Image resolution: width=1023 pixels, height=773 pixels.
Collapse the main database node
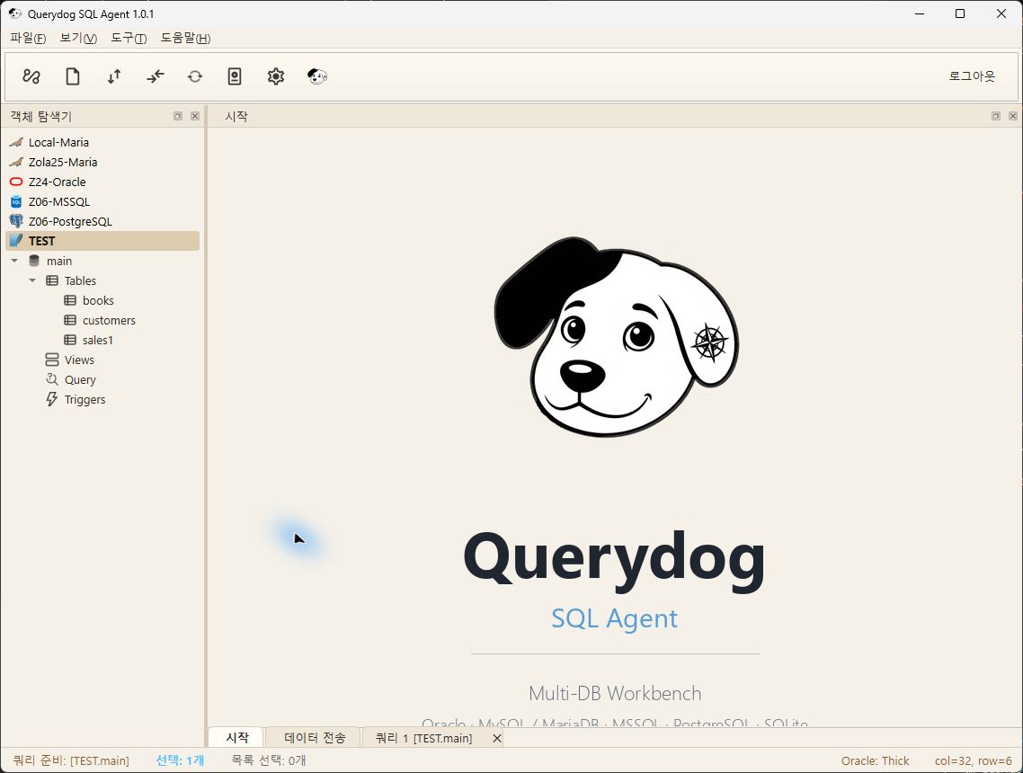(14, 261)
